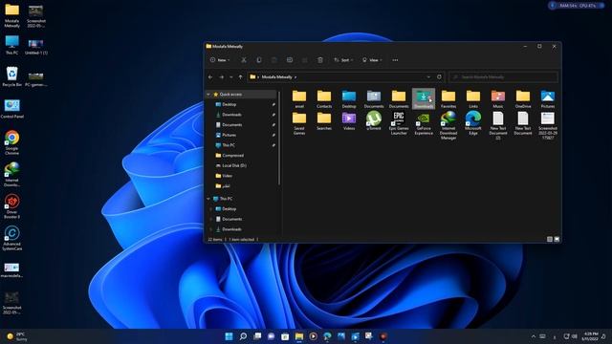
Task: Select the uTorrent shortcut in the file list
Action: click(374, 120)
